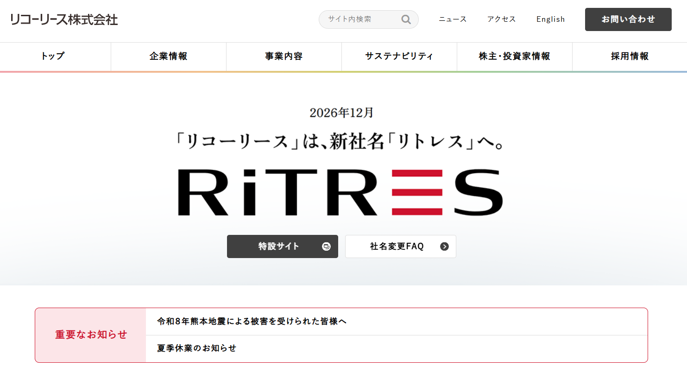Click the 特設サイト button

coord(283,246)
